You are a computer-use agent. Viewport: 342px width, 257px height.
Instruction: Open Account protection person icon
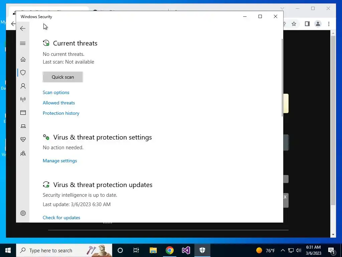23,86
